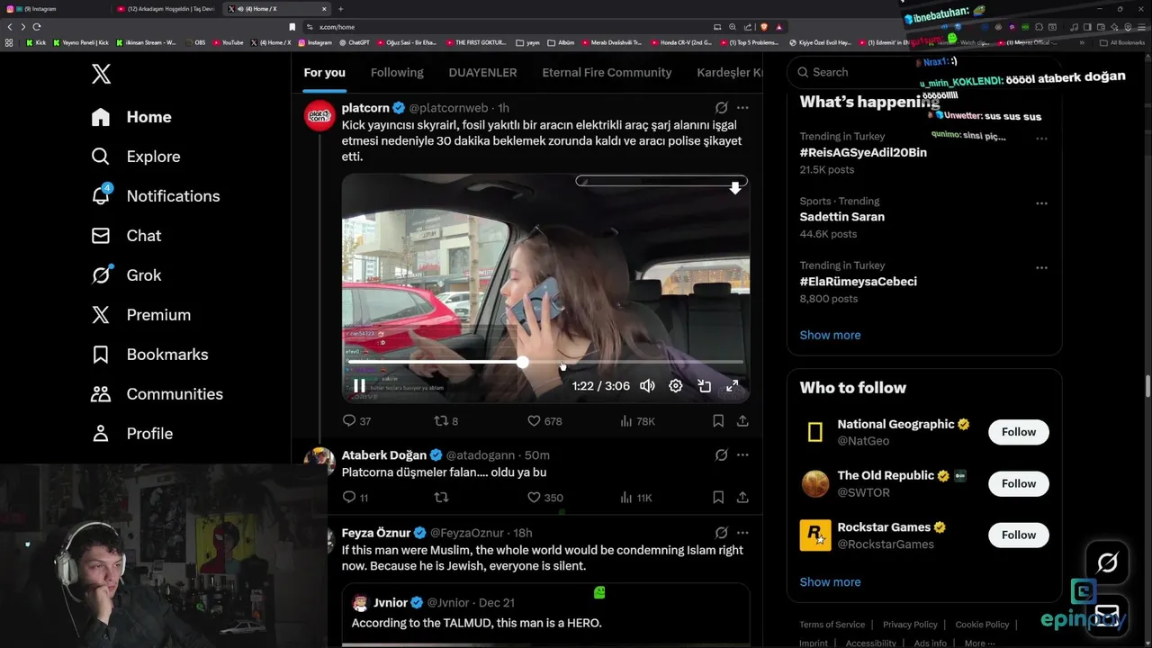Click Brave Rewards triangle icon
The image size is (1152, 648).
pyautogui.click(x=779, y=27)
